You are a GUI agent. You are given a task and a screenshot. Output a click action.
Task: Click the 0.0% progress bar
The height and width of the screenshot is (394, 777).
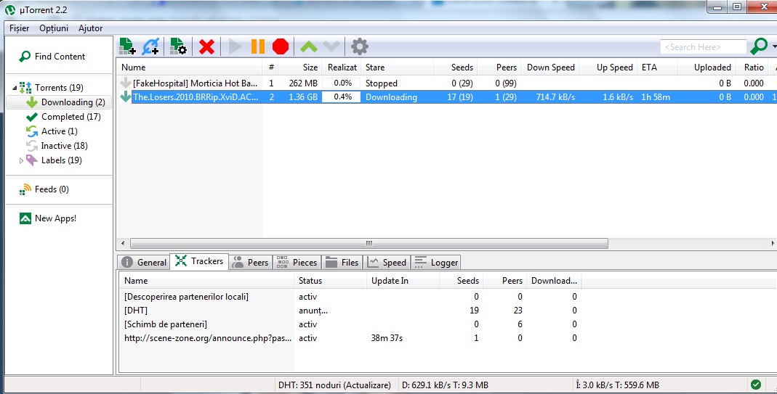coord(341,83)
